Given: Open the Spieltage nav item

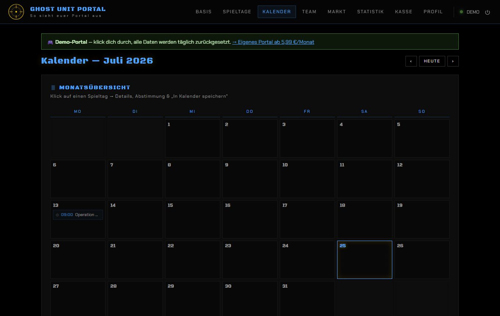Looking at the screenshot, I should pyautogui.click(x=237, y=12).
